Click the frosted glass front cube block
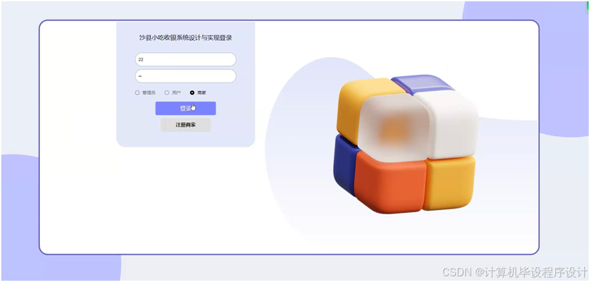 point(393,128)
